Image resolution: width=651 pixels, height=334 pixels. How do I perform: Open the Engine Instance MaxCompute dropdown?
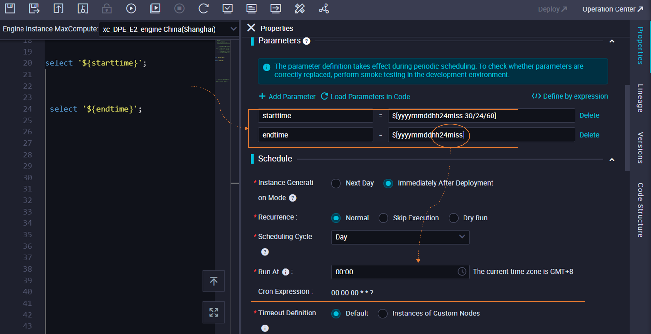pos(168,29)
